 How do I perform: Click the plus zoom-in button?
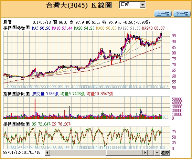tap(157, 153)
